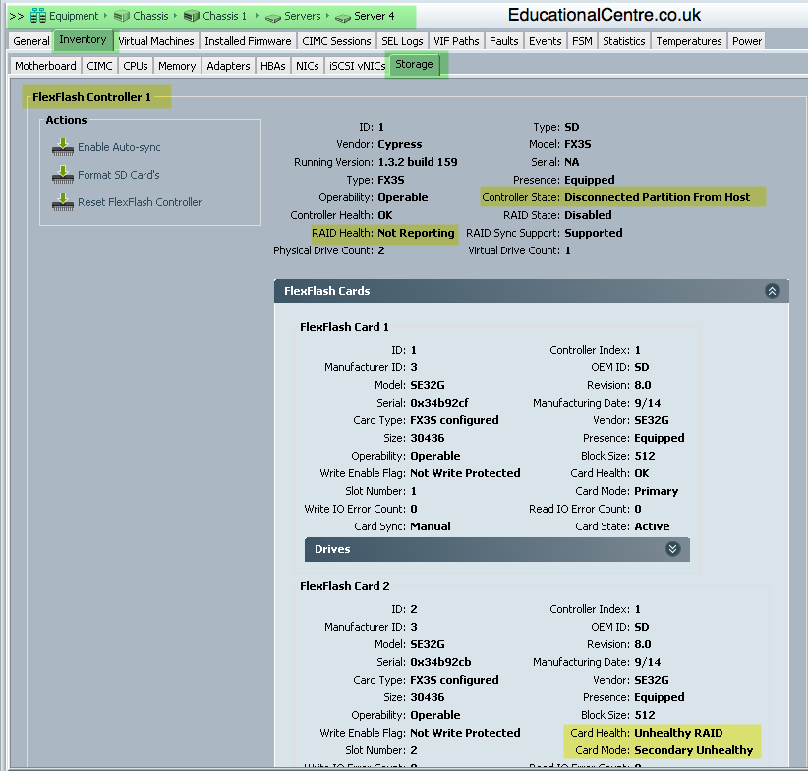Click the Enable Auto-sync icon

[62, 147]
